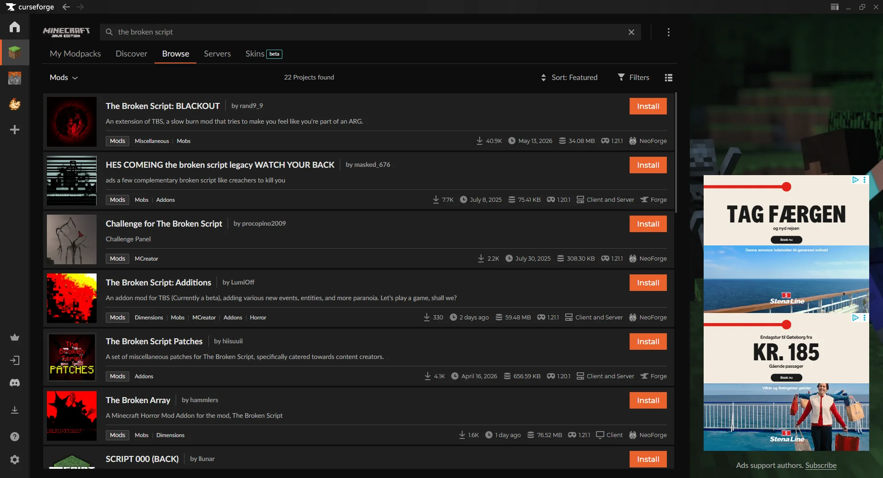Switch to the My Modpacks tab
The image size is (883, 478).
(75, 54)
